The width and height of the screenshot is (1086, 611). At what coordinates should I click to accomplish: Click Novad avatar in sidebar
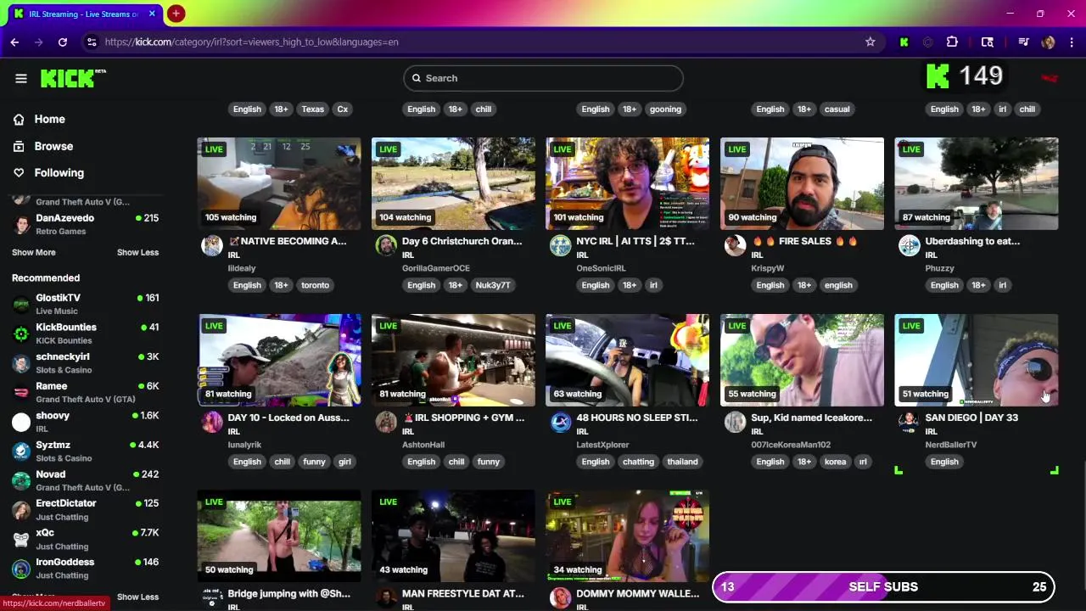[x=21, y=480]
